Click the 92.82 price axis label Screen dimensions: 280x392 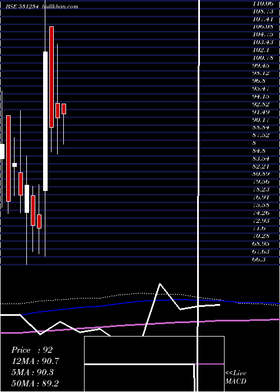(x=261, y=104)
